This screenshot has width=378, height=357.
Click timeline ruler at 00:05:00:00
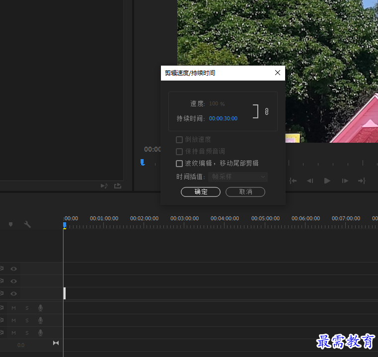265,218
